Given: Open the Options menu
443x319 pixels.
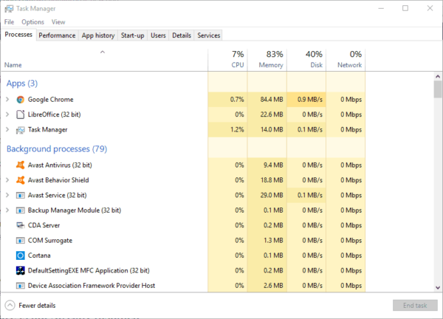Looking at the screenshot, I should (32, 22).
